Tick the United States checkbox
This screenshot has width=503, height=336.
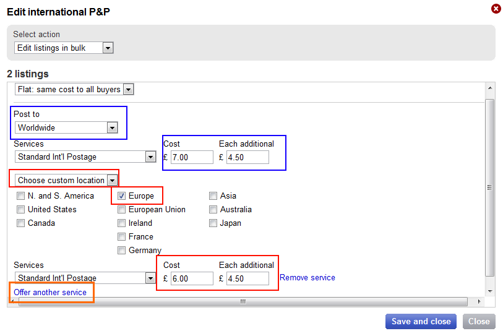click(x=21, y=210)
